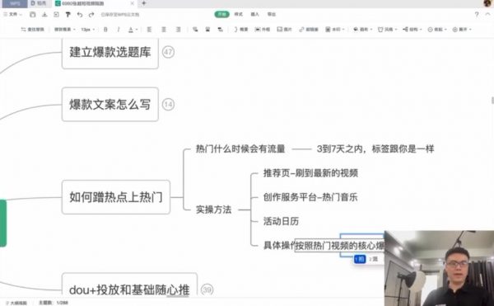
Task: Click the text input box with 按照热门视频的核心
Action: click(x=339, y=246)
